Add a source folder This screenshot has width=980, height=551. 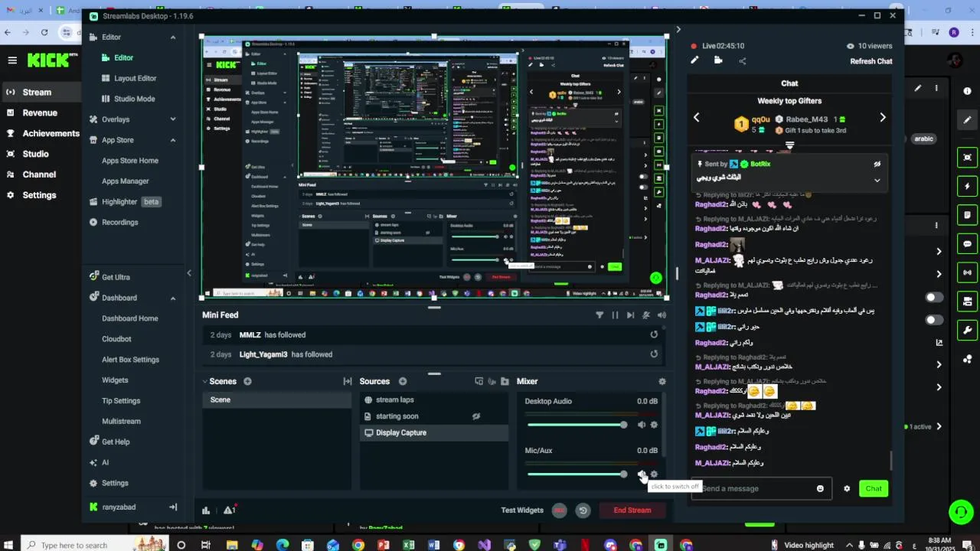(504, 381)
